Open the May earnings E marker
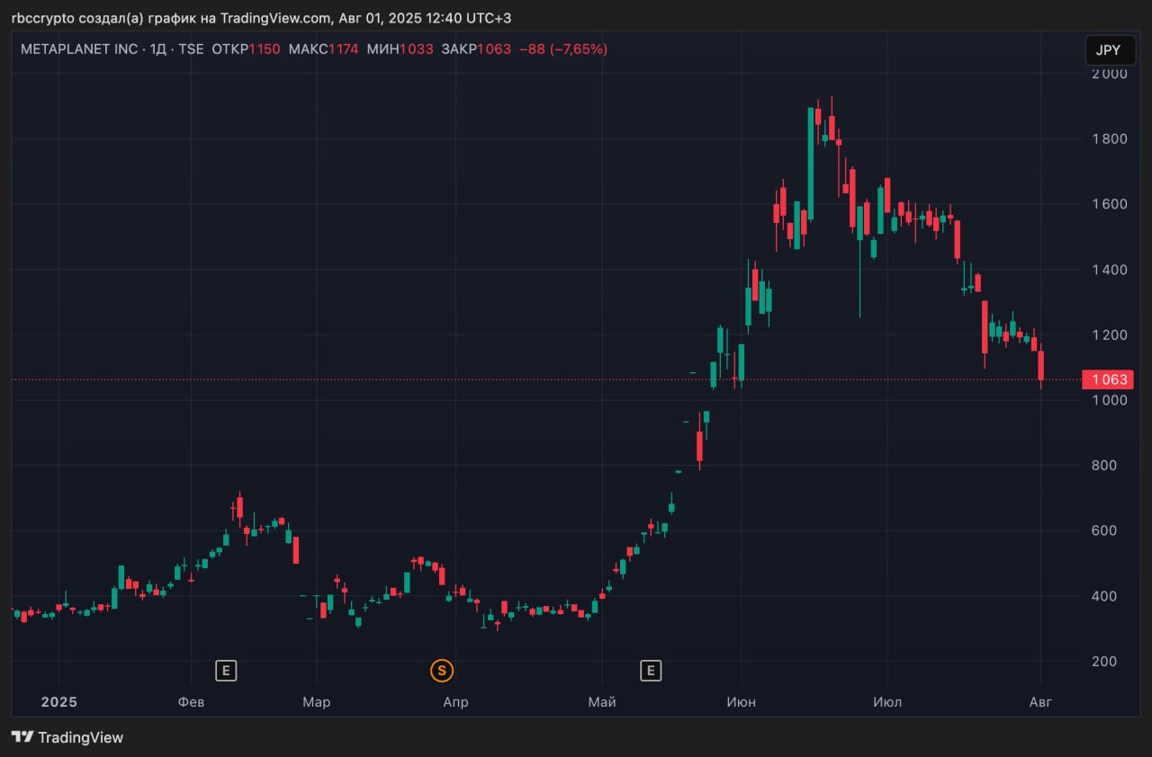The height and width of the screenshot is (757, 1152). tap(650, 670)
